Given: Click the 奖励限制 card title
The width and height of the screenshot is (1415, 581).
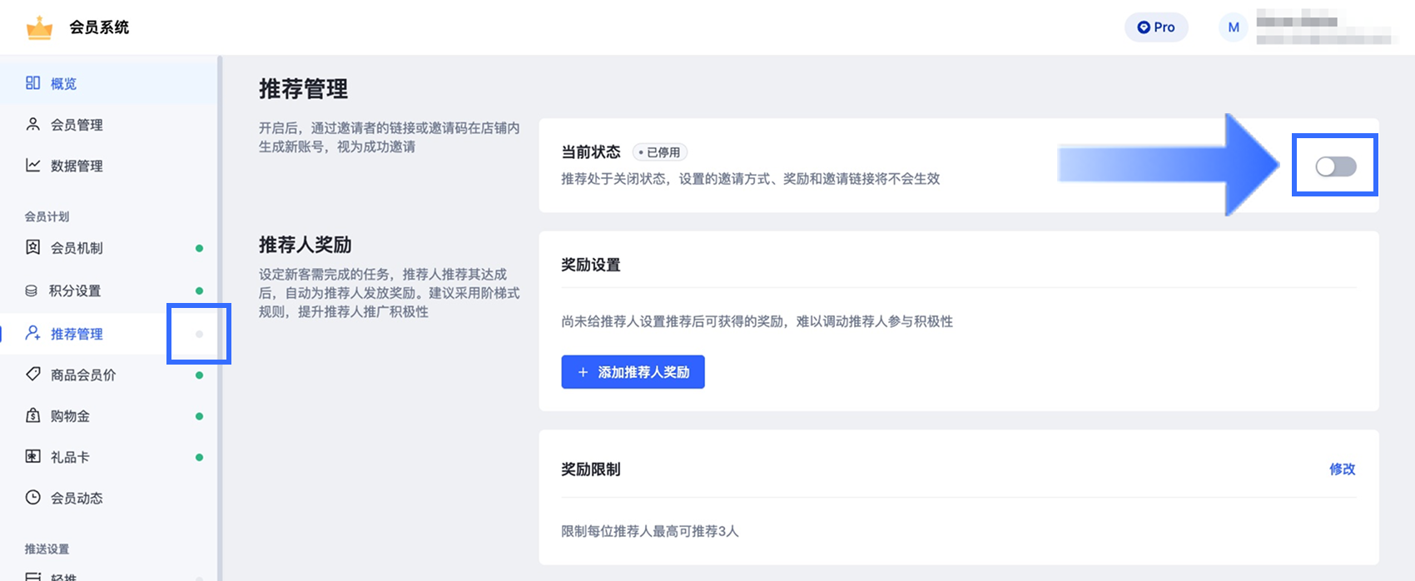Looking at the screenshot, I should (x=591, y=469).
